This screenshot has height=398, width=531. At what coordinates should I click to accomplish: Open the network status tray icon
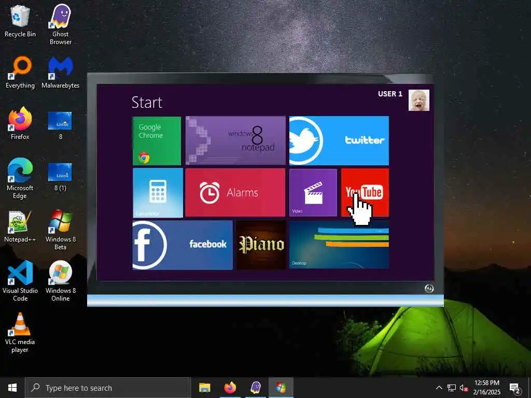pyautogui.click(x=452, y=388)
